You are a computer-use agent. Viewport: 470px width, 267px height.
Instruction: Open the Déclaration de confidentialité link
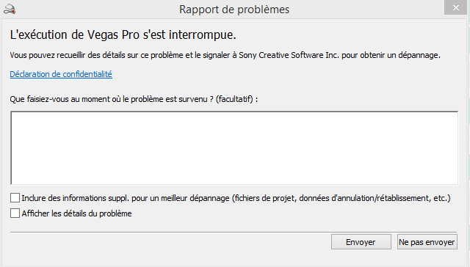[x=61, y=74]
